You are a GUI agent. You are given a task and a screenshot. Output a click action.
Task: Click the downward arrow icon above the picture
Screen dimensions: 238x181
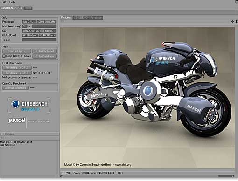click(236, 22)
